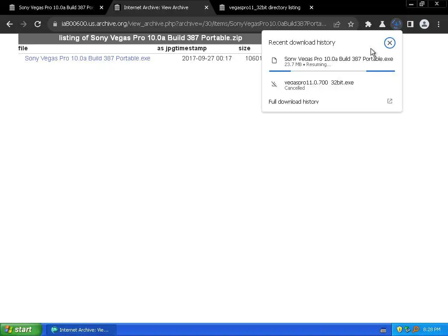Switch to vegaspro11_32bit directory listing tab
448x336 pixels.
point(265,7)
